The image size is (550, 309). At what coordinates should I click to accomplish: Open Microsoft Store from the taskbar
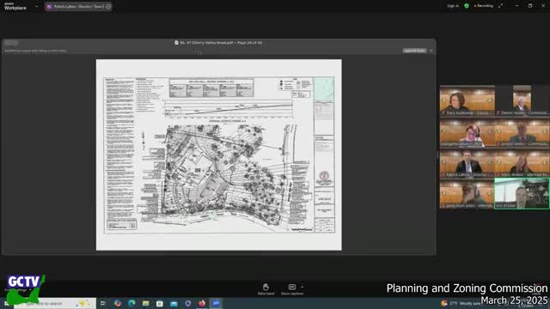160,303
